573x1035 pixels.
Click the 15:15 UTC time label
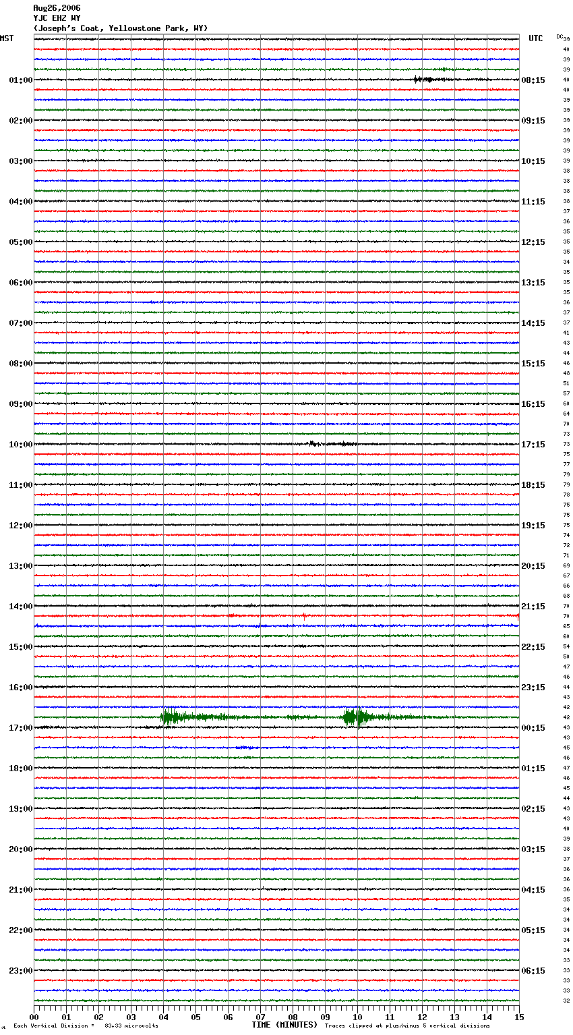[533, 364]
